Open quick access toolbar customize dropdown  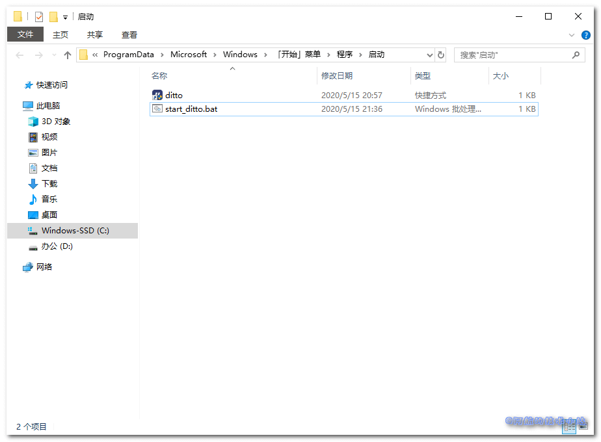click(x=65, y=18)
